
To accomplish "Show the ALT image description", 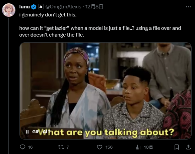I will (47, 132).
